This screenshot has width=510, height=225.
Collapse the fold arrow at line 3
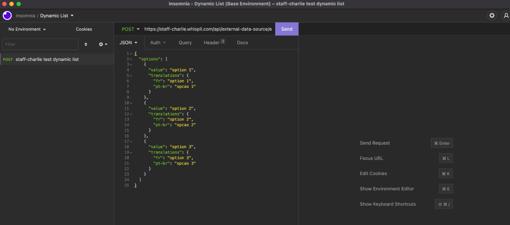(x=131, y=64)
